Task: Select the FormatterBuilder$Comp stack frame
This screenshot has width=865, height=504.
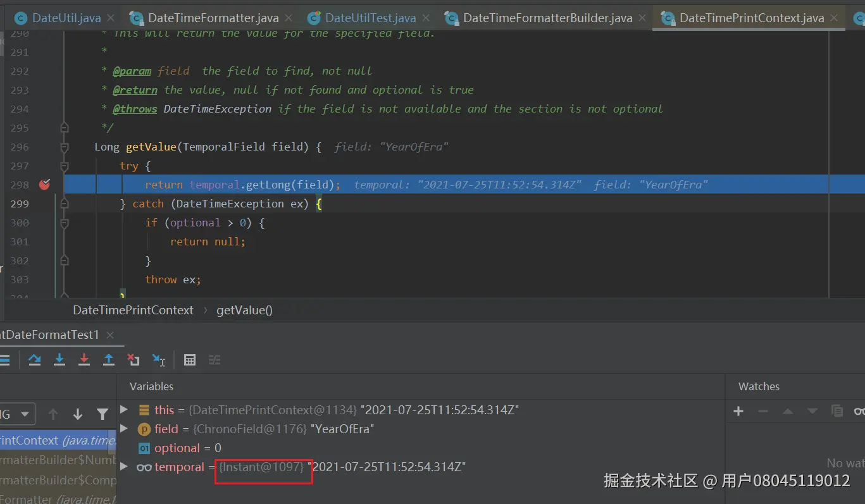Action: click(58, 480)
